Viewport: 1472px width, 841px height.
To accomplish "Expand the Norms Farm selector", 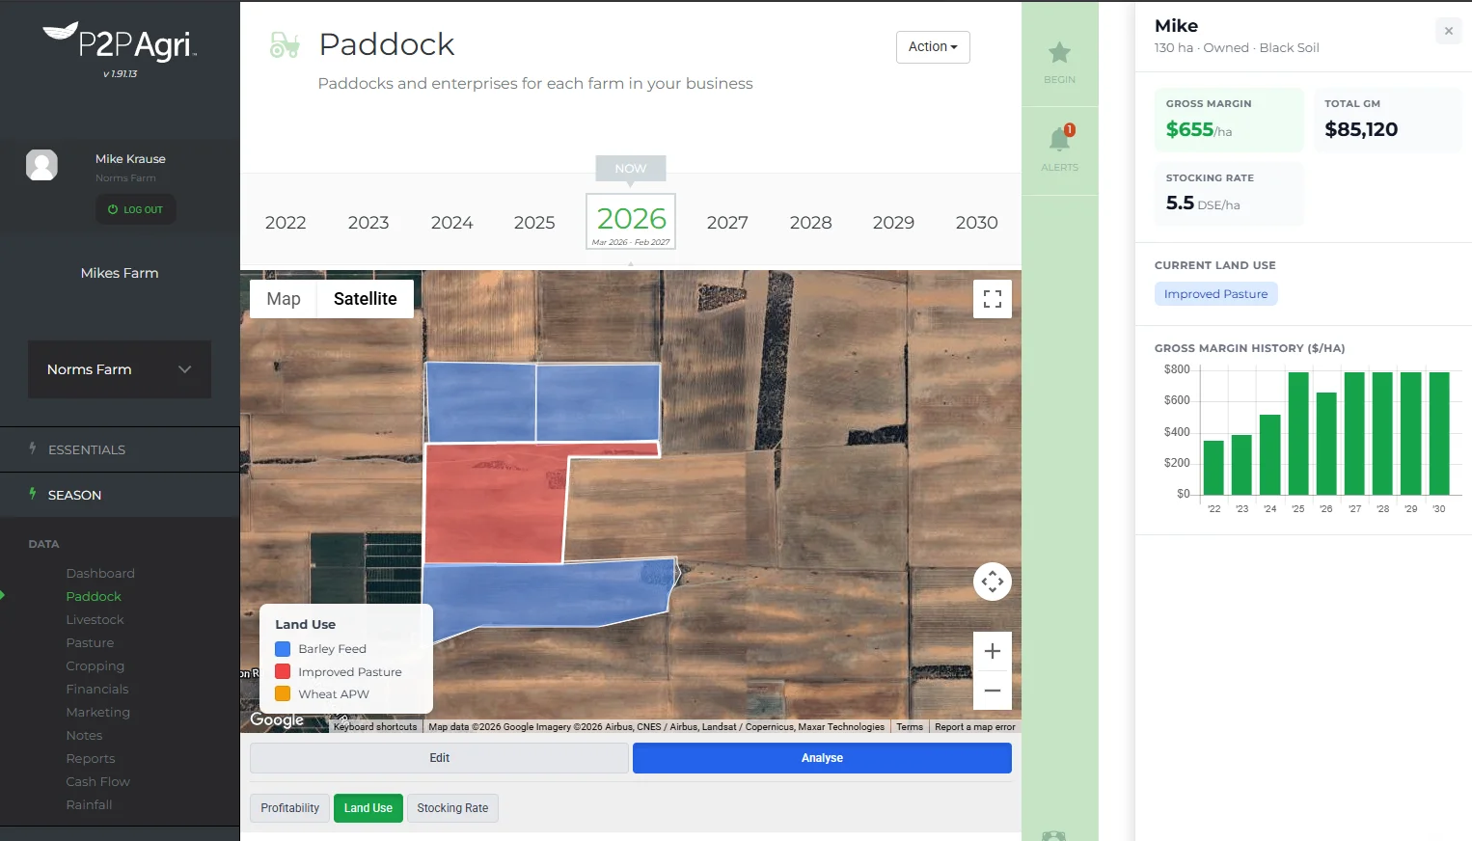I will tap(119, 369).
